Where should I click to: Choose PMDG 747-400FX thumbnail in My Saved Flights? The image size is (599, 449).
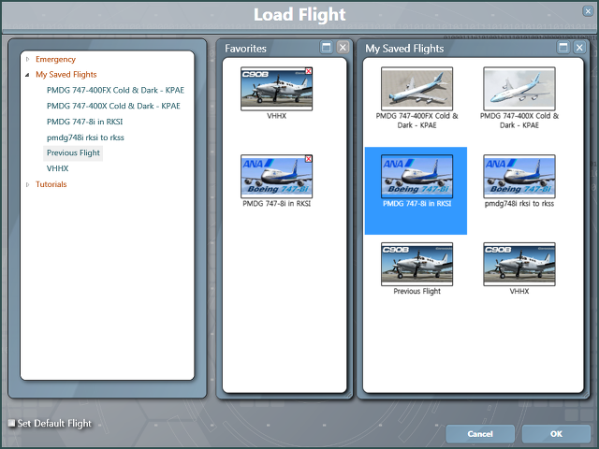click(416, 89)
